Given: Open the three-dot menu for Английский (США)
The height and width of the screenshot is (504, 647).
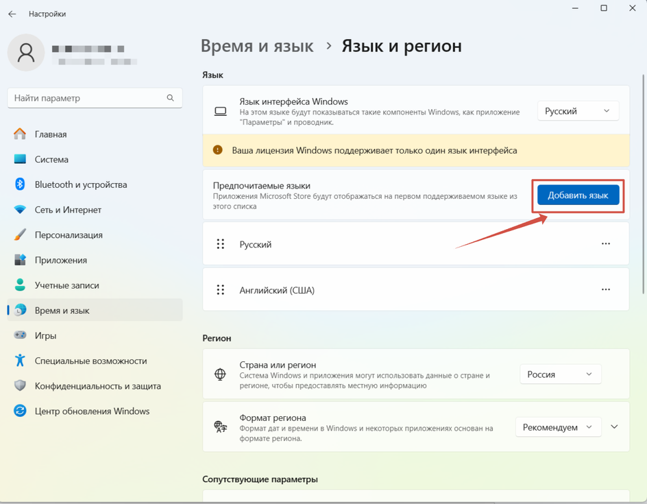Looking at the screenshot, I should click(x=606, y=289).
